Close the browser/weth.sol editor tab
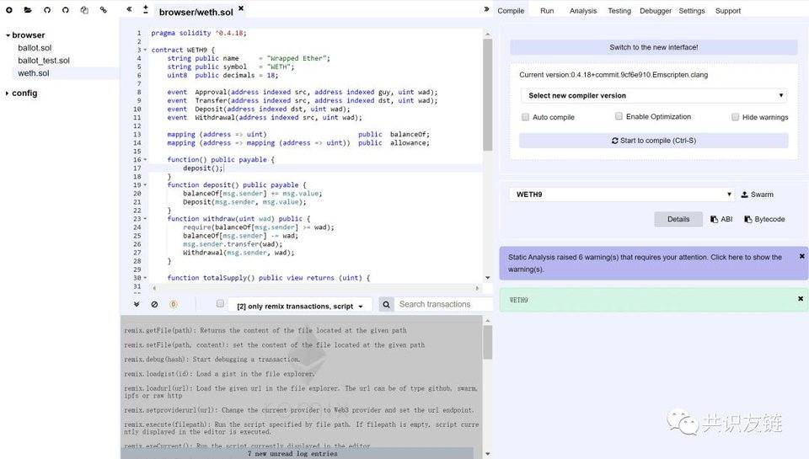Viewport: 809px width, 459px height. 241,8
